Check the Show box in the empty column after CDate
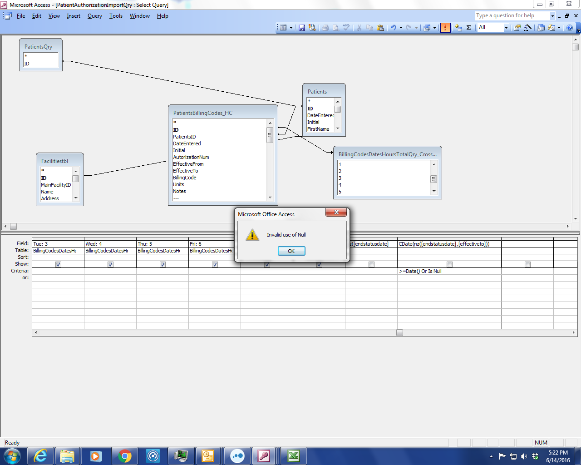Viewport: 581px width, 465px height. point(527,264)
